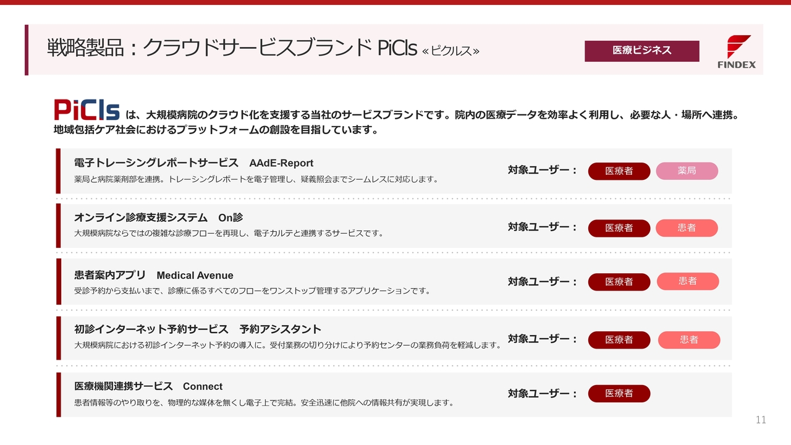Select the 医療者 tag in the On診 row
Image resolution: width=791 pixels, height=445 pixels.
coord(619,228)
